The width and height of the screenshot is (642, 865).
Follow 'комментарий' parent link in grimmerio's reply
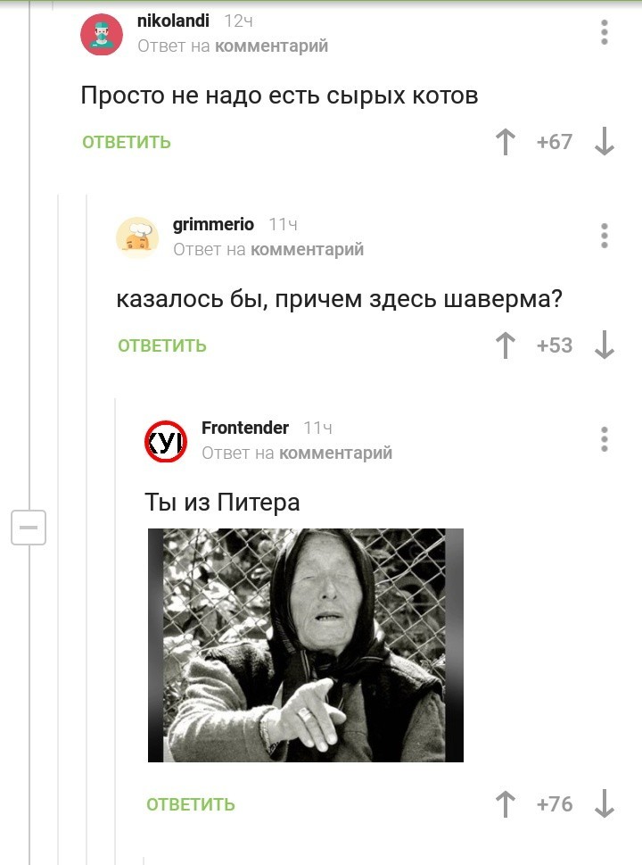pos(307,249)
